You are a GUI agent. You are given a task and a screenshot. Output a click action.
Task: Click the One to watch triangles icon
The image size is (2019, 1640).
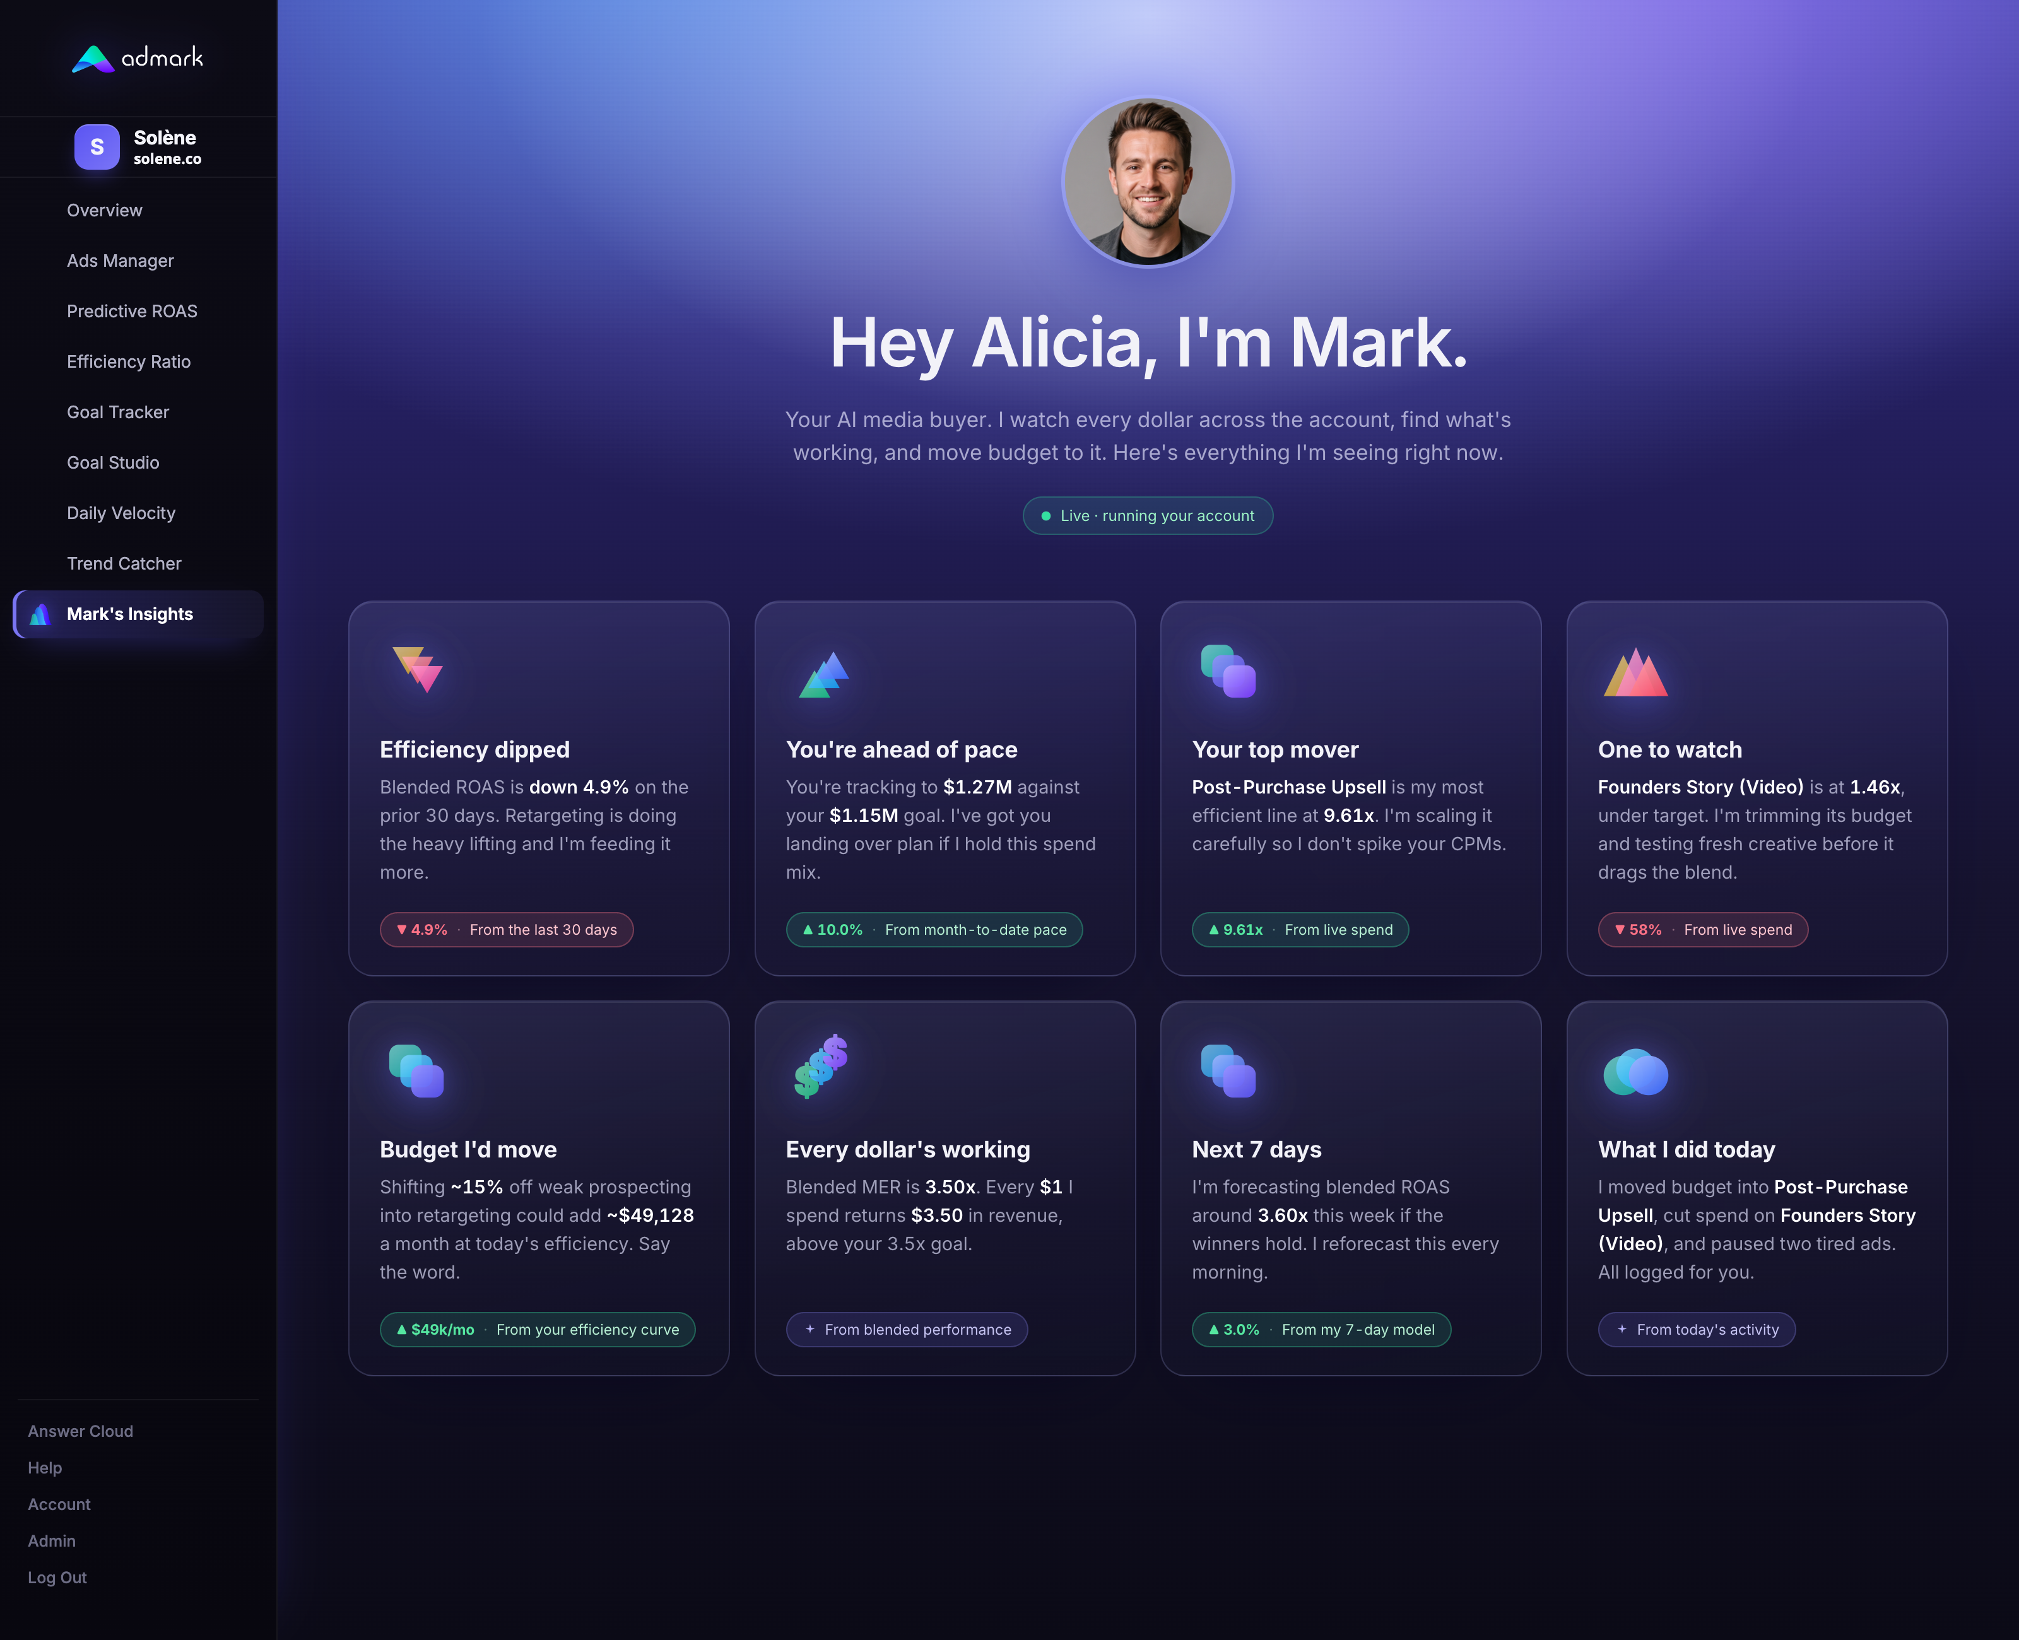click(1635, 672)
